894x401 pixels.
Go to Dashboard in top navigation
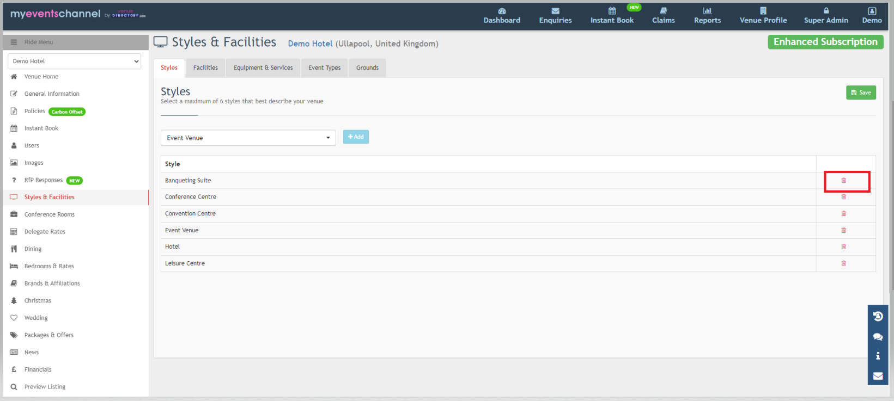[502, 16]
